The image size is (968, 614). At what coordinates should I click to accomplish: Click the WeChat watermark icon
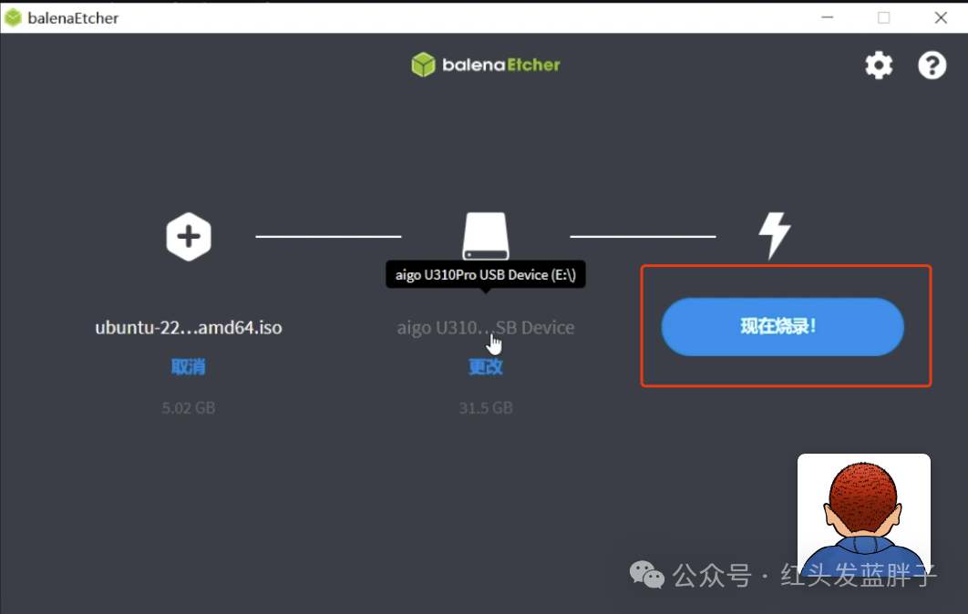pyautogui.click(x=648, y=575)
